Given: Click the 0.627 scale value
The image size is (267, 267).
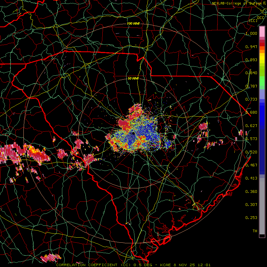Looking at the screenshot, I should point(251,126).
